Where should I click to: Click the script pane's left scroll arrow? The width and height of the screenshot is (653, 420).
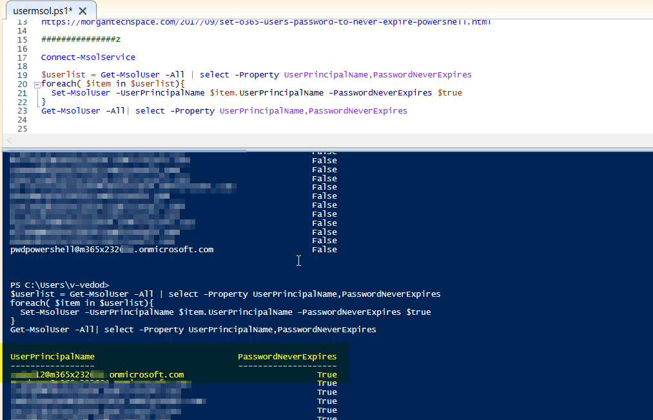9,141
